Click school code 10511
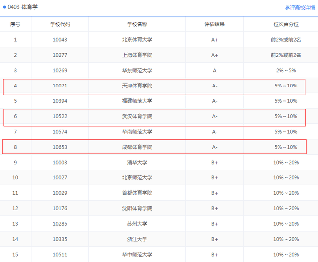The image size is (318, 262). point(60,254)
